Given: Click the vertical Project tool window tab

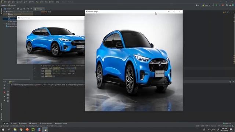Looking at the screenshot, I should (1, 11).
